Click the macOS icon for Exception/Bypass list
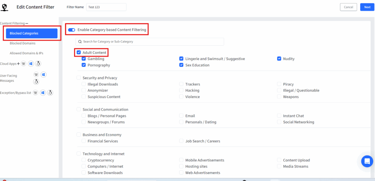Screen dimensions: 375x181 [36, 93]
